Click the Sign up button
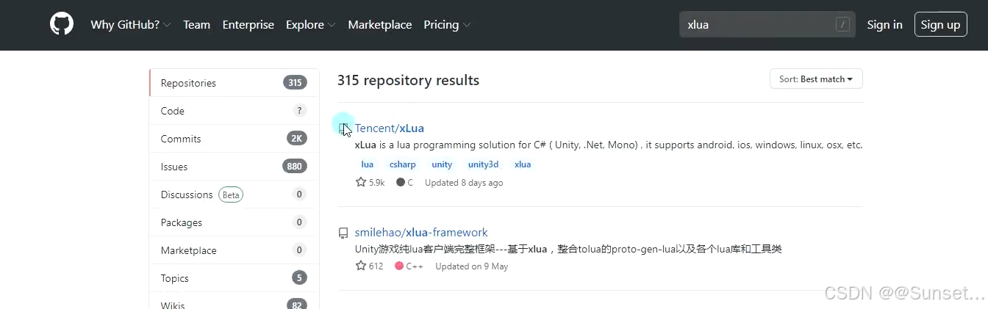Screen dimensions: 988x309 tap(940, 24)
